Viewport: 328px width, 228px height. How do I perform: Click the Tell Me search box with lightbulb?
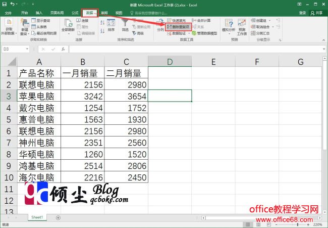(148, 13)
